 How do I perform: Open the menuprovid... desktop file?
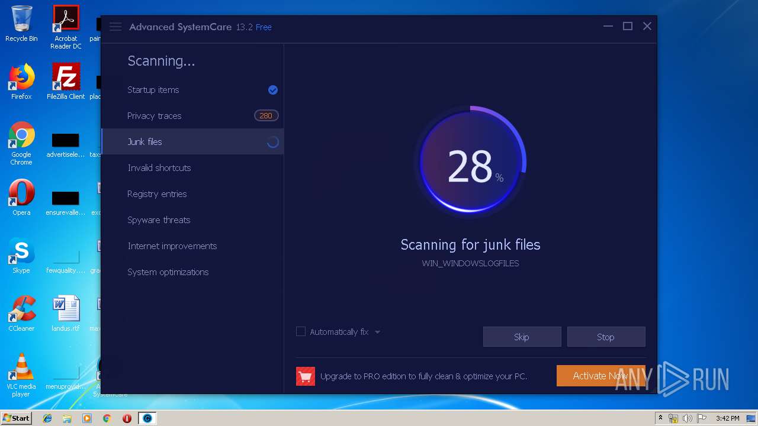click(x=66, y=379)
